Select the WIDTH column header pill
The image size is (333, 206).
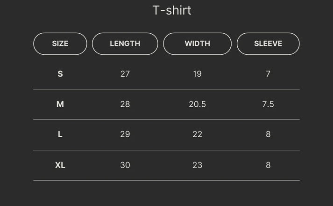(197, 44)
